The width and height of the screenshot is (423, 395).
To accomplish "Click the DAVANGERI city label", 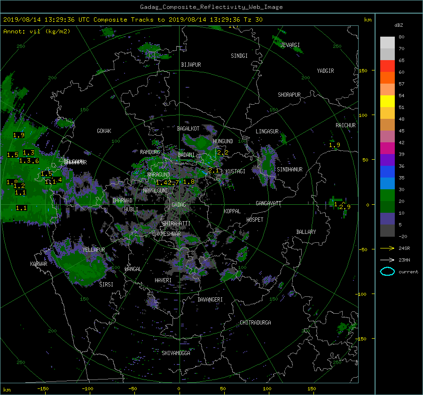I will [210, 300].
